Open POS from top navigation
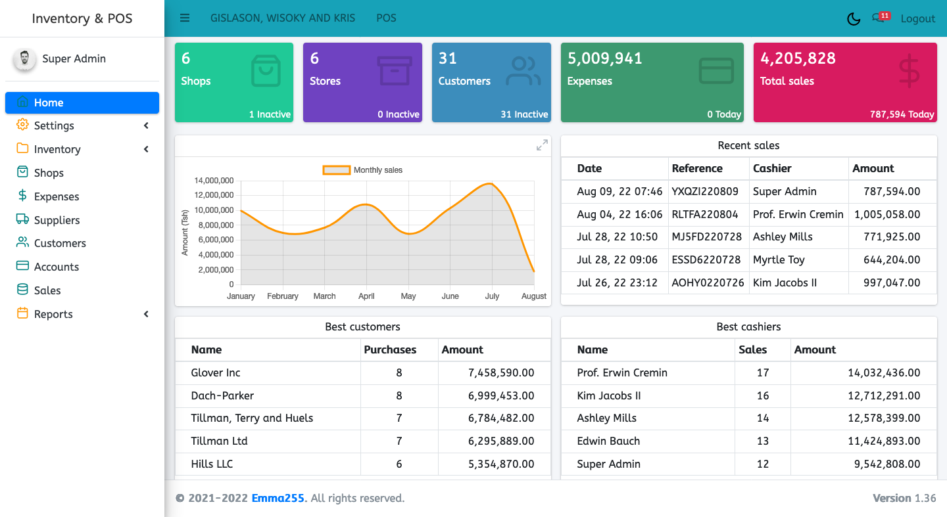The image size is (947, 517). pos(386,18)
